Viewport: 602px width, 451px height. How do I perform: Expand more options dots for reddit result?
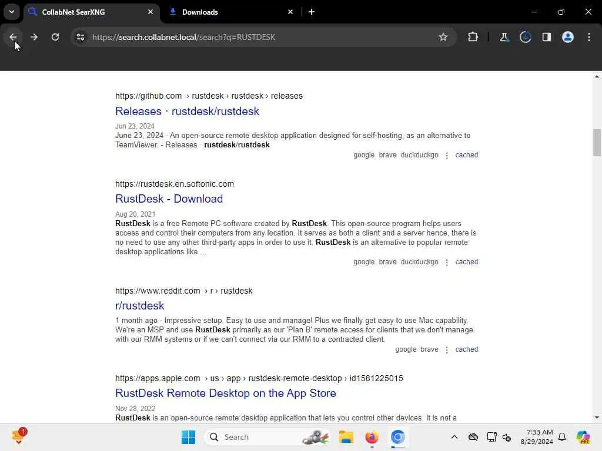tap(447, 350)
